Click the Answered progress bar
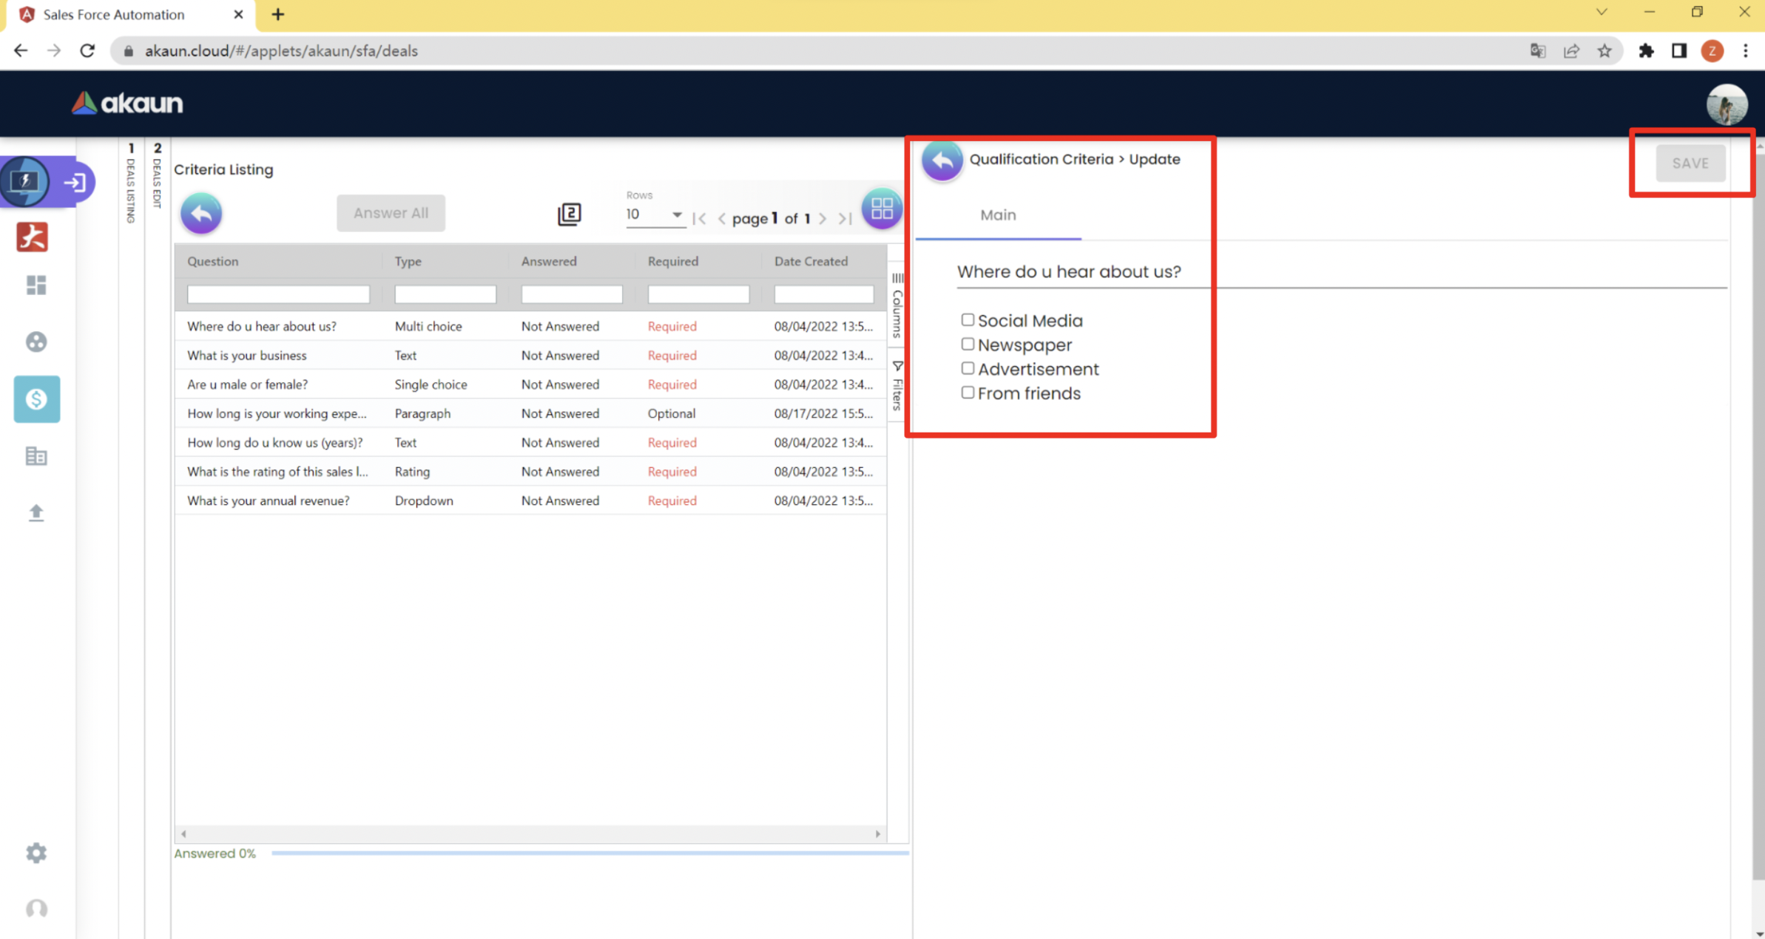The height and width of the screenshot is (939, 1765). [589, 853]
